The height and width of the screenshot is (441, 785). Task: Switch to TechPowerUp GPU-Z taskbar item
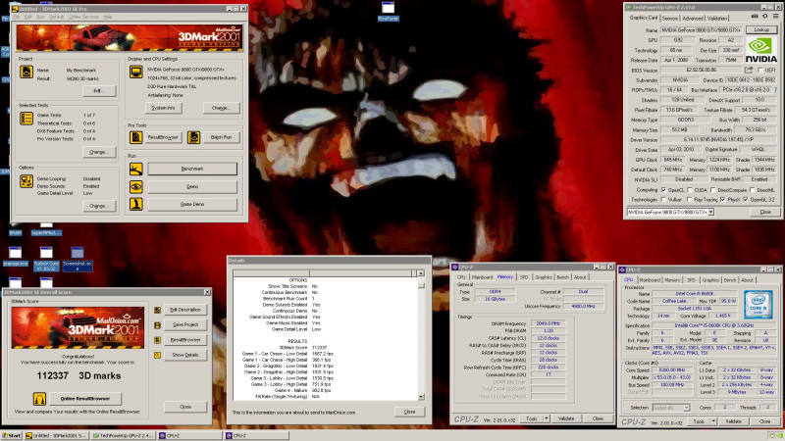(124, 435)
